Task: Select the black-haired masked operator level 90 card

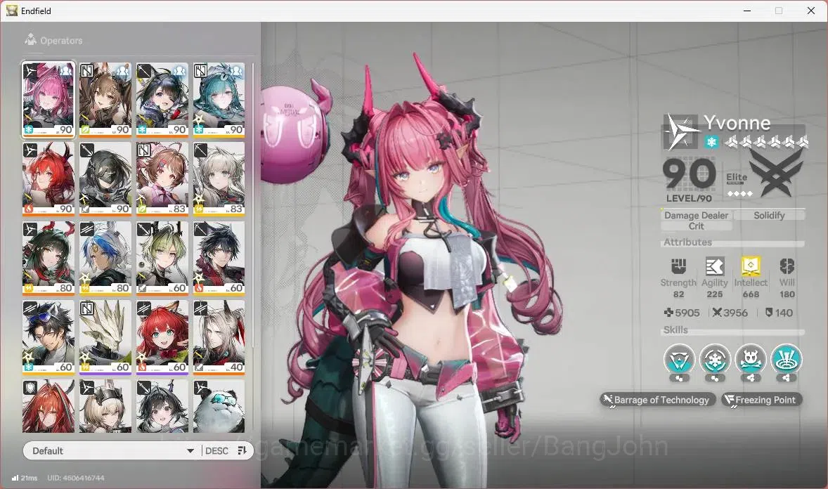Action: pyautogui.click(x=105, y=178)
